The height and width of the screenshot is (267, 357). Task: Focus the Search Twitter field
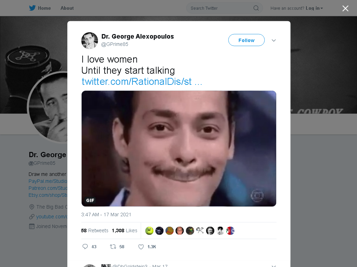pos(224,8)
